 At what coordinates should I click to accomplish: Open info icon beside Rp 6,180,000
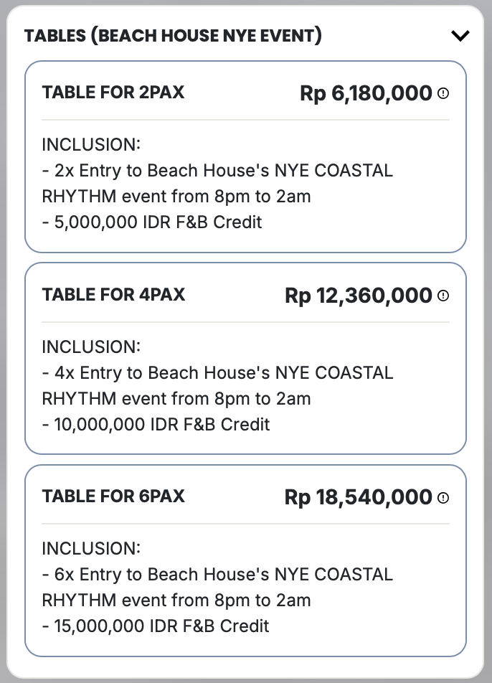pos(443,93)
